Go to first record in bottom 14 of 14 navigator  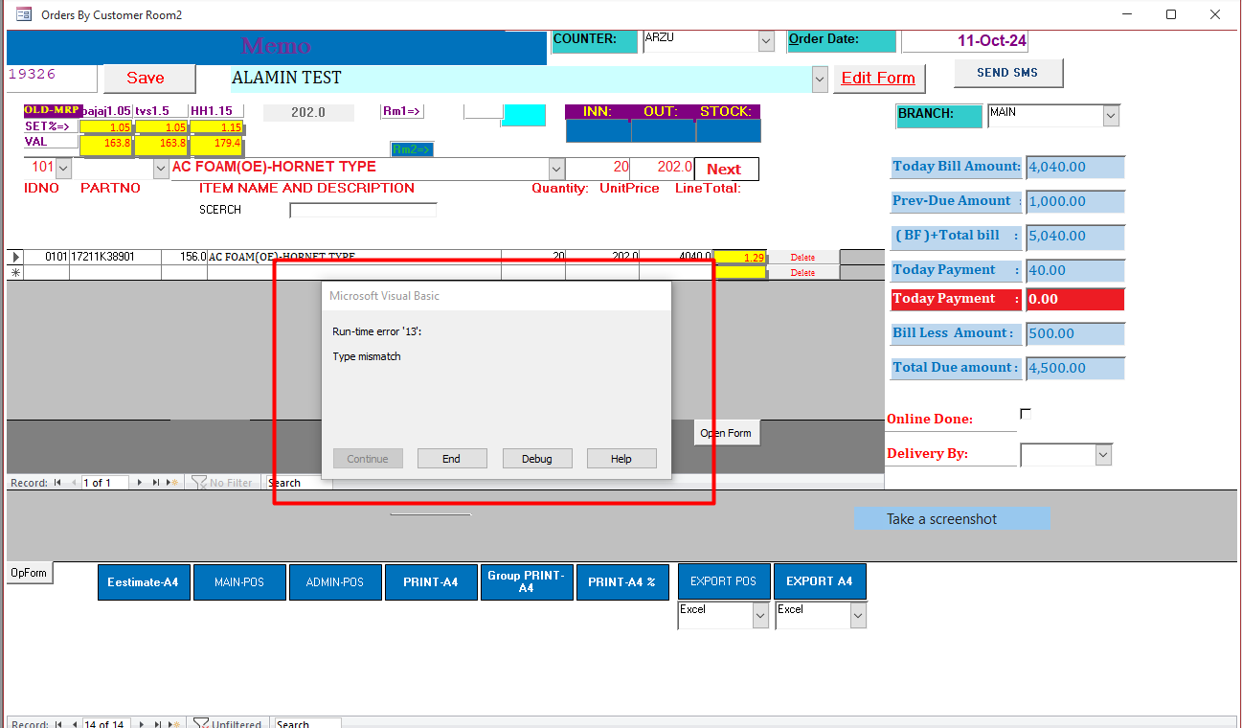pyautogui.click(x=57, y=724)
